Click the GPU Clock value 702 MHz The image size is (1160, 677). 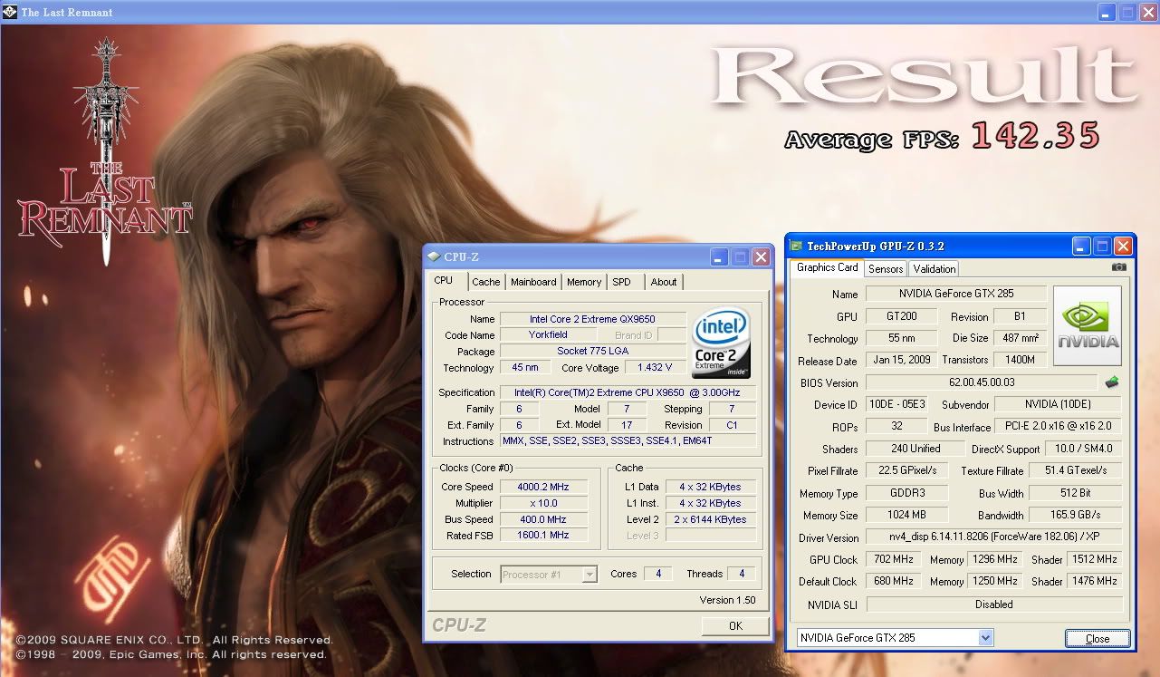tap(894, 559)
